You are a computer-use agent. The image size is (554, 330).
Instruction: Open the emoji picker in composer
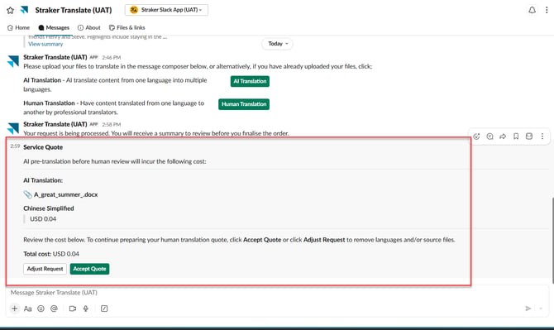(x=41, y=308)
